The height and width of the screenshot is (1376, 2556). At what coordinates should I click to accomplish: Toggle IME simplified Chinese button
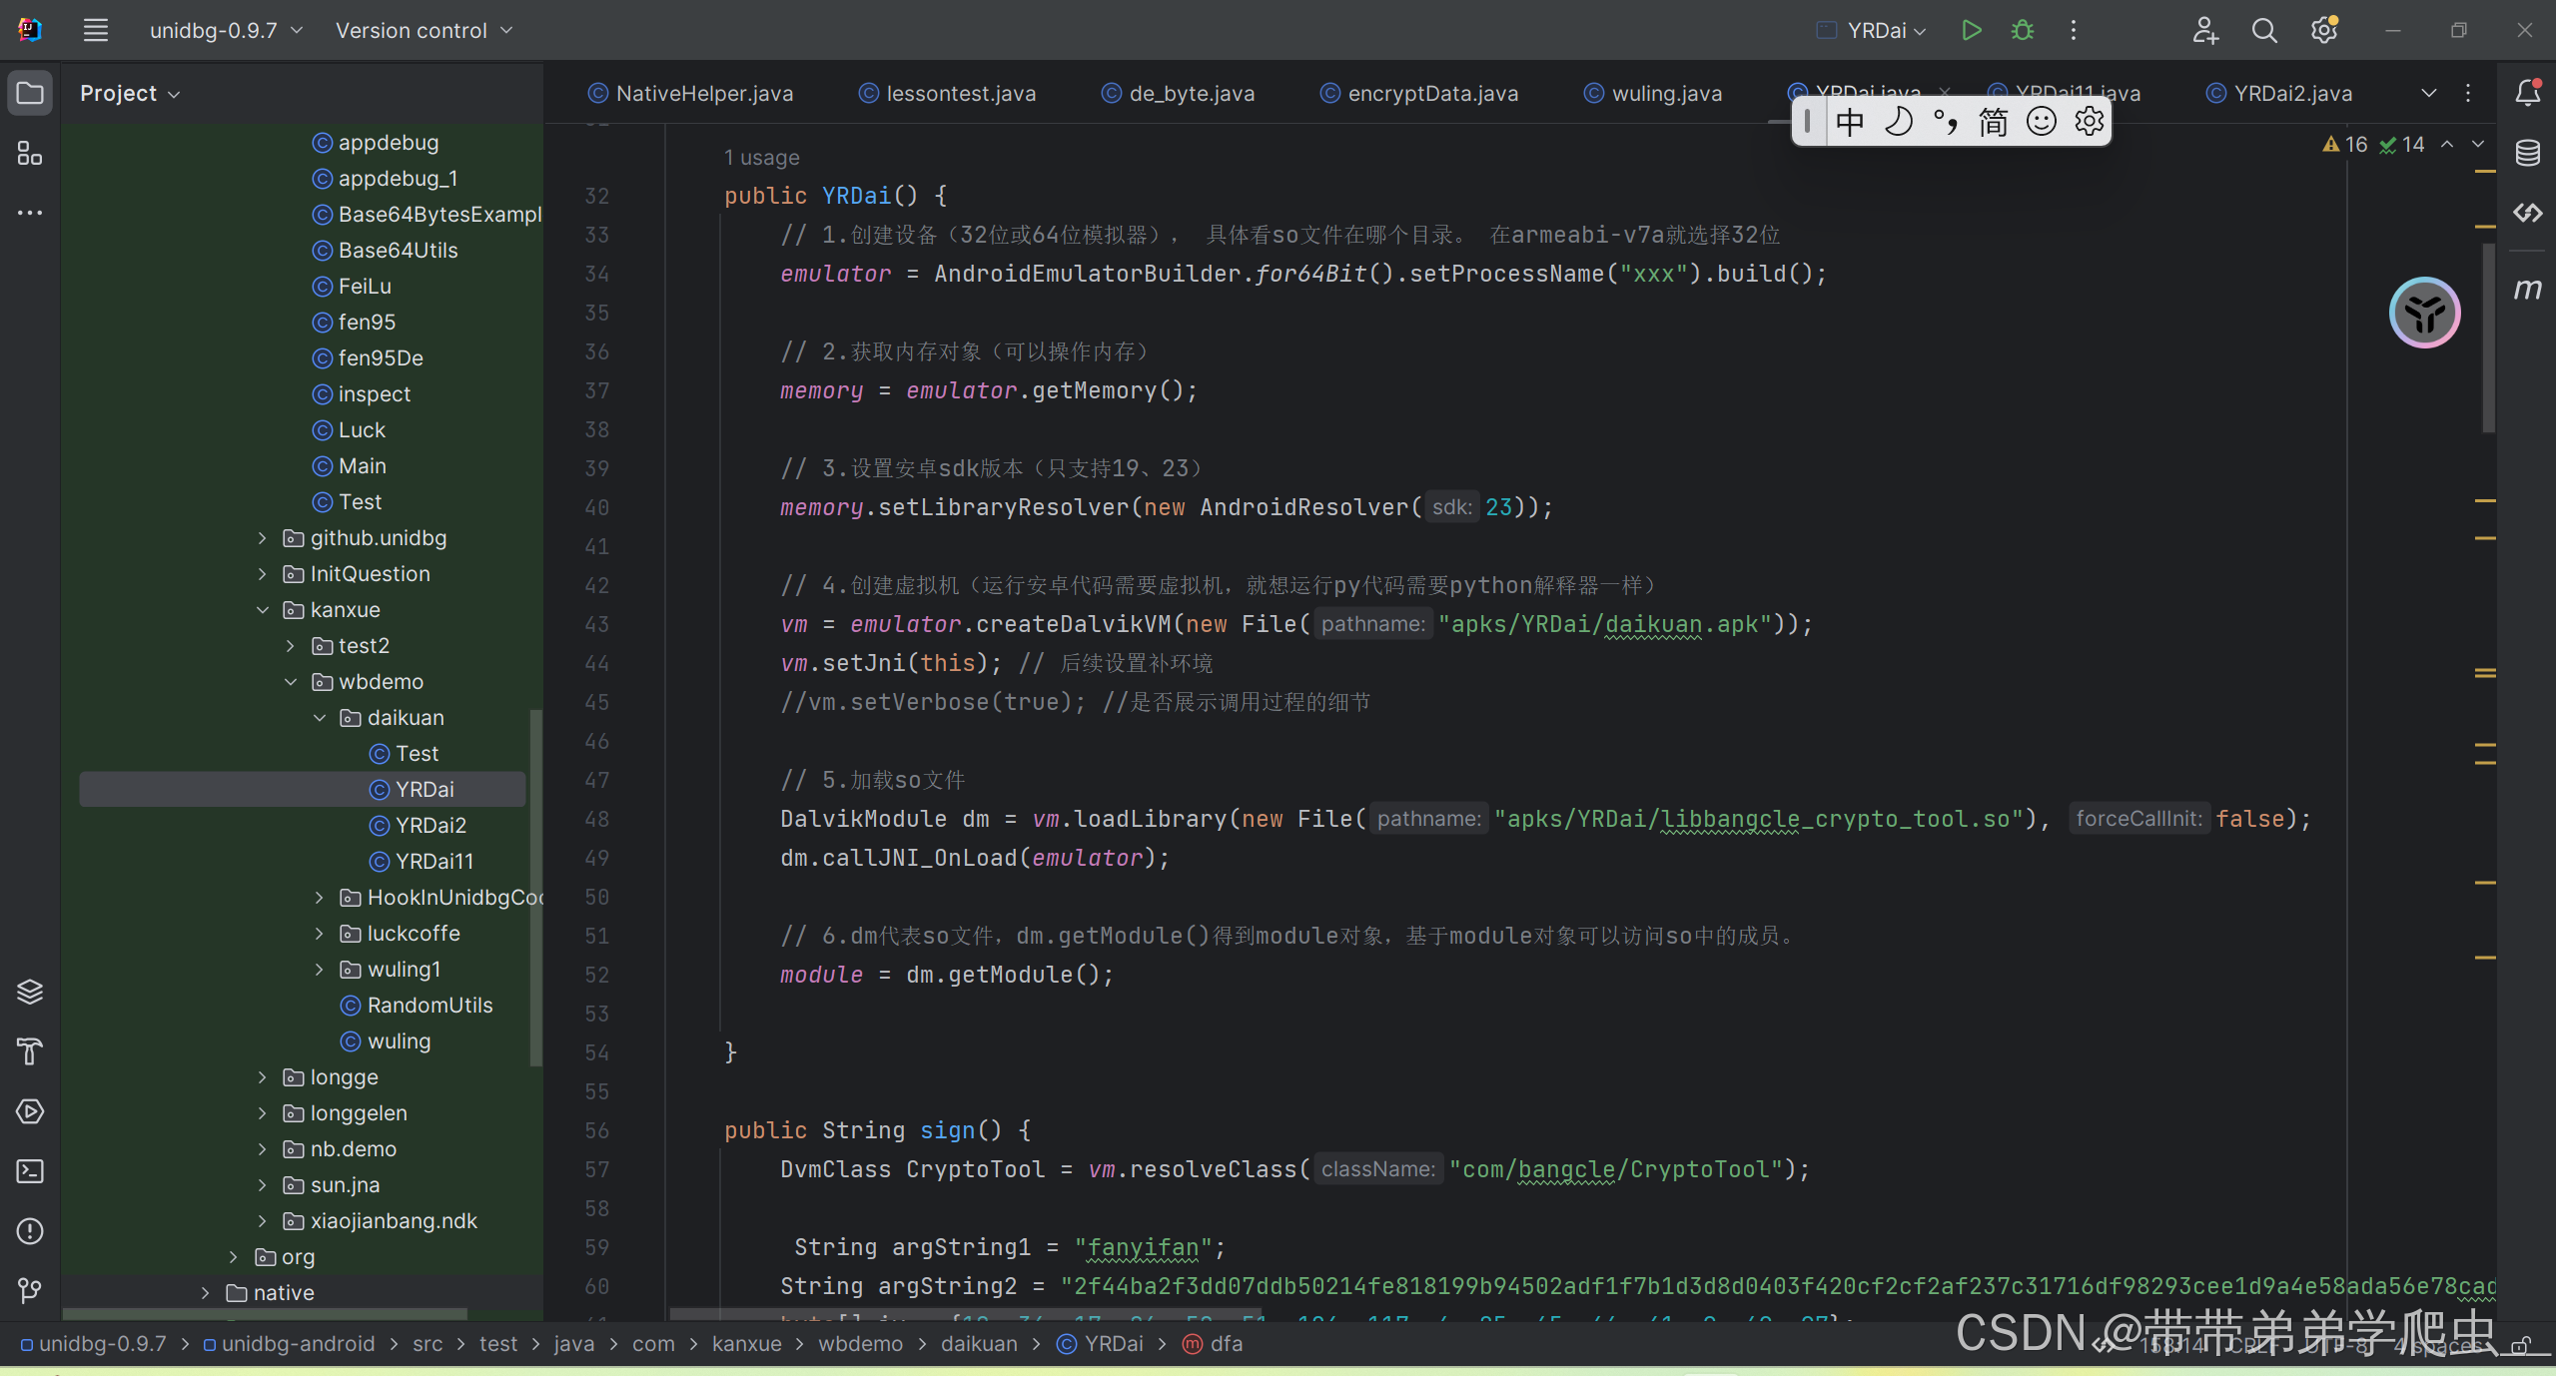pos(1994,122)
